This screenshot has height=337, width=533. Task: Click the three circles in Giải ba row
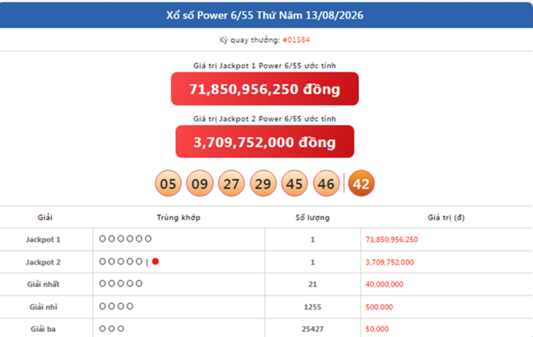pyautogui.click(x=112, y=329)
